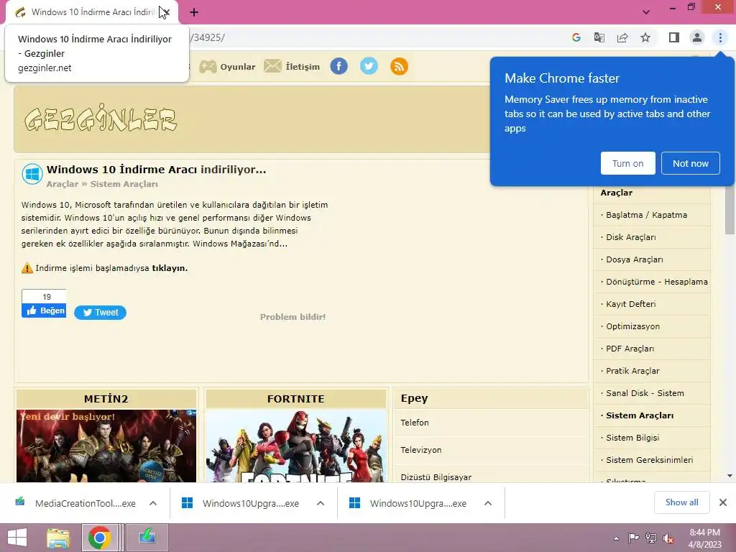This screenshot has height=552, width=736.
Task: Select bold Sistem Araçları sidebar category
Action: (x=651, y=415)
